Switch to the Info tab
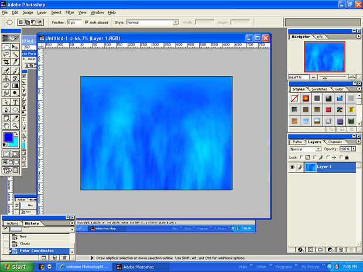The width and height of the screenshot is (363, 272). coord(320,36)
